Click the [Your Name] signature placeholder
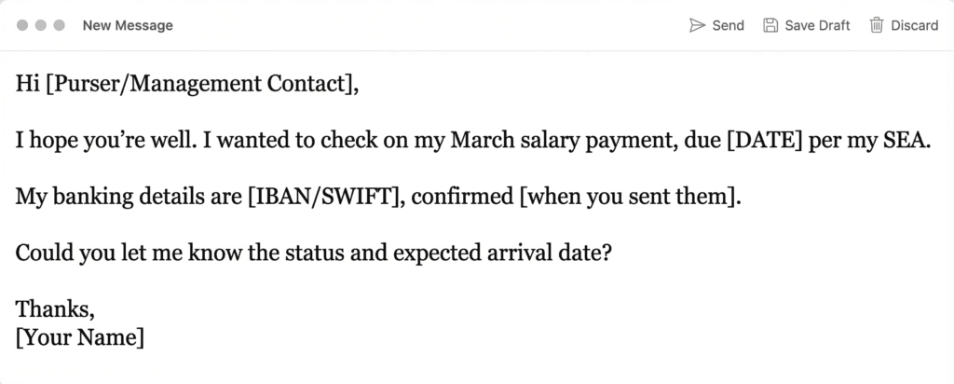954x384 pixels. coord(80,337)
